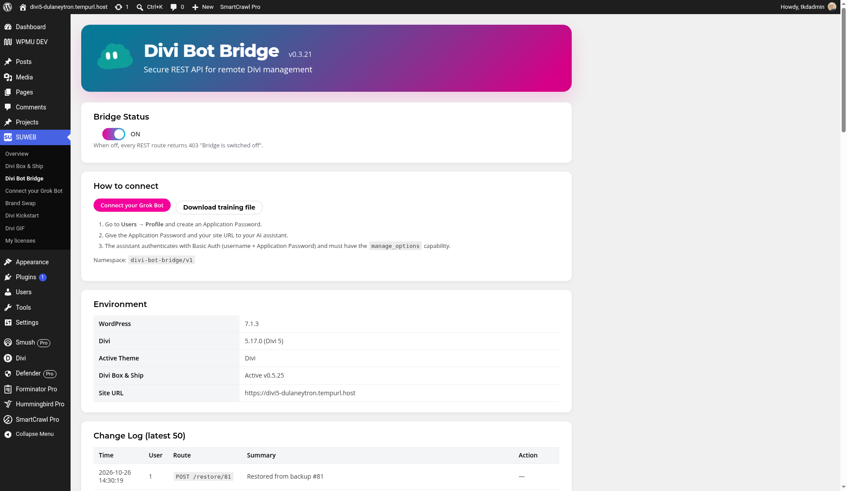Open the Ctrl+K search icon
The width and height of the screenshot is (847, 491).
pos(140,7)
